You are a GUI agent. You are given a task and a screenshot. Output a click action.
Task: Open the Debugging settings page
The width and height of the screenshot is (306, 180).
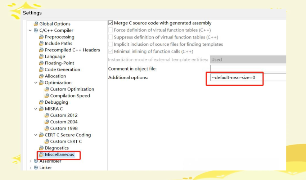coord(57,102)
